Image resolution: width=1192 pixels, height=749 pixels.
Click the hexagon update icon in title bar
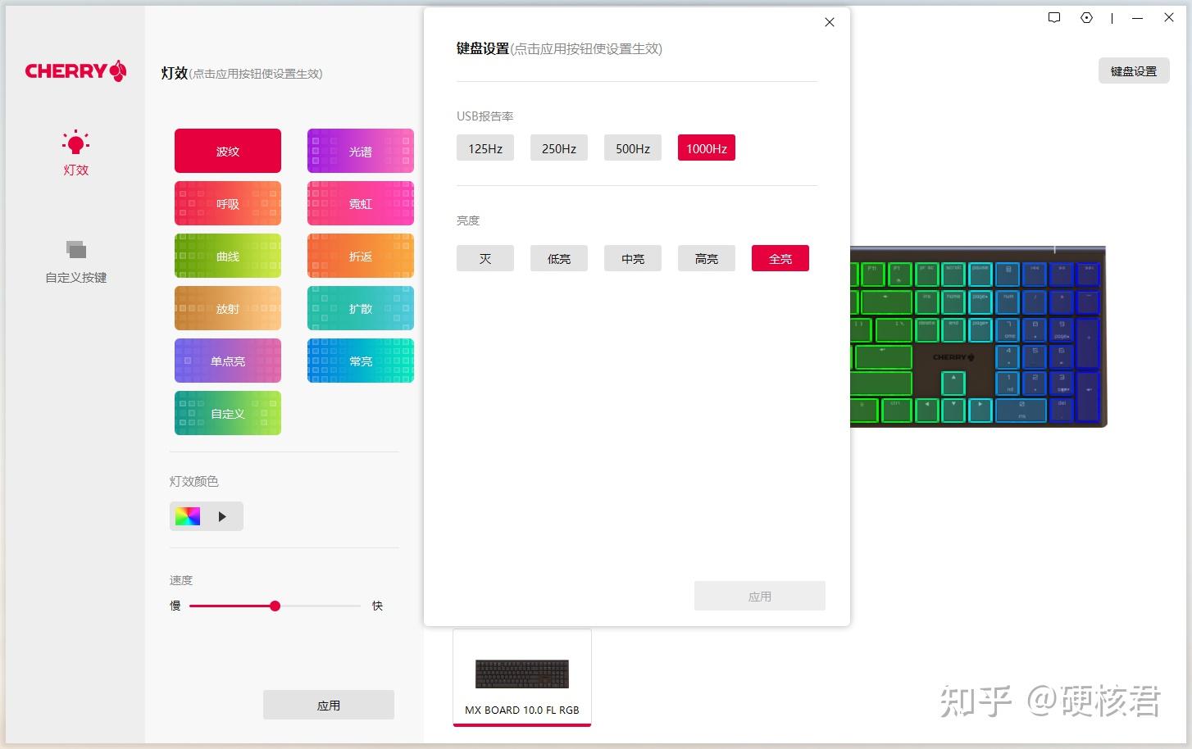click(x=1086, y=17)
